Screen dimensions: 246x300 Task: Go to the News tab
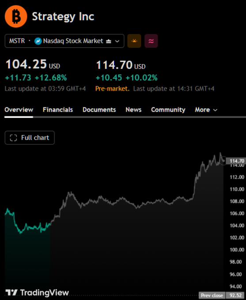pyautogui.click(x=133, y=110)
